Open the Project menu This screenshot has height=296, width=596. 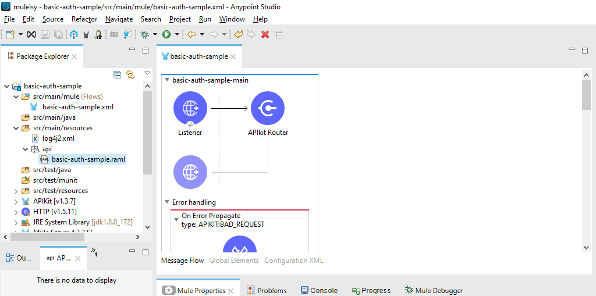click(x=180, y=19)
